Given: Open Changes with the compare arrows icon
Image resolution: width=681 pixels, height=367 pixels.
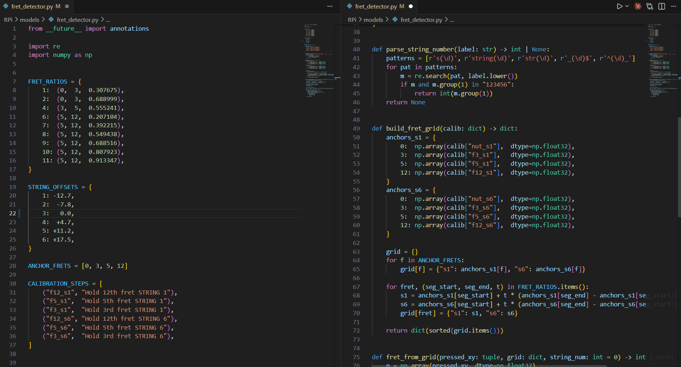Looking at the screenshot, I should click(x=650, y=6).
